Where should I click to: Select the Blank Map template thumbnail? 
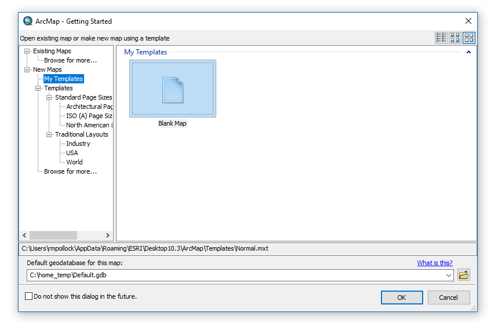coord(173,89)
